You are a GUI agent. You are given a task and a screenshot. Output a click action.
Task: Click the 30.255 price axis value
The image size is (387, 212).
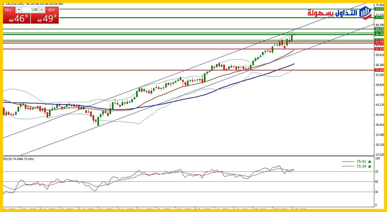coord(379,145)
